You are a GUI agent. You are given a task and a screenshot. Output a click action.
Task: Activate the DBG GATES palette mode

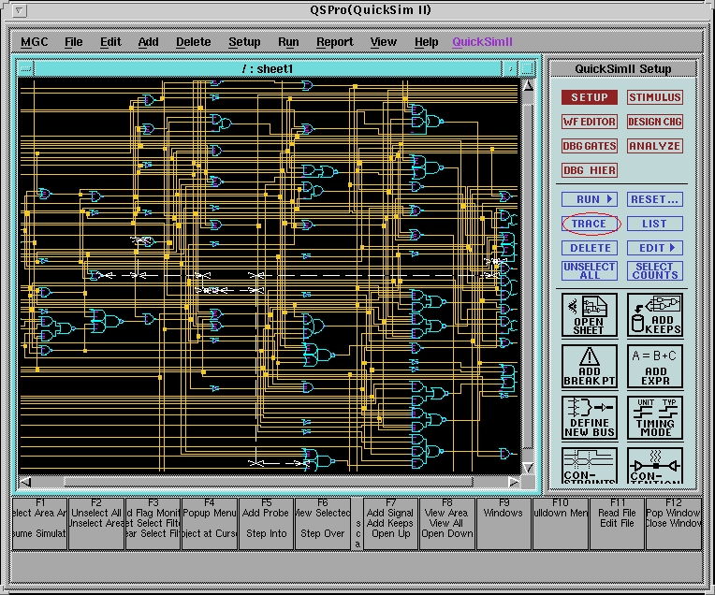pos(590,146)
